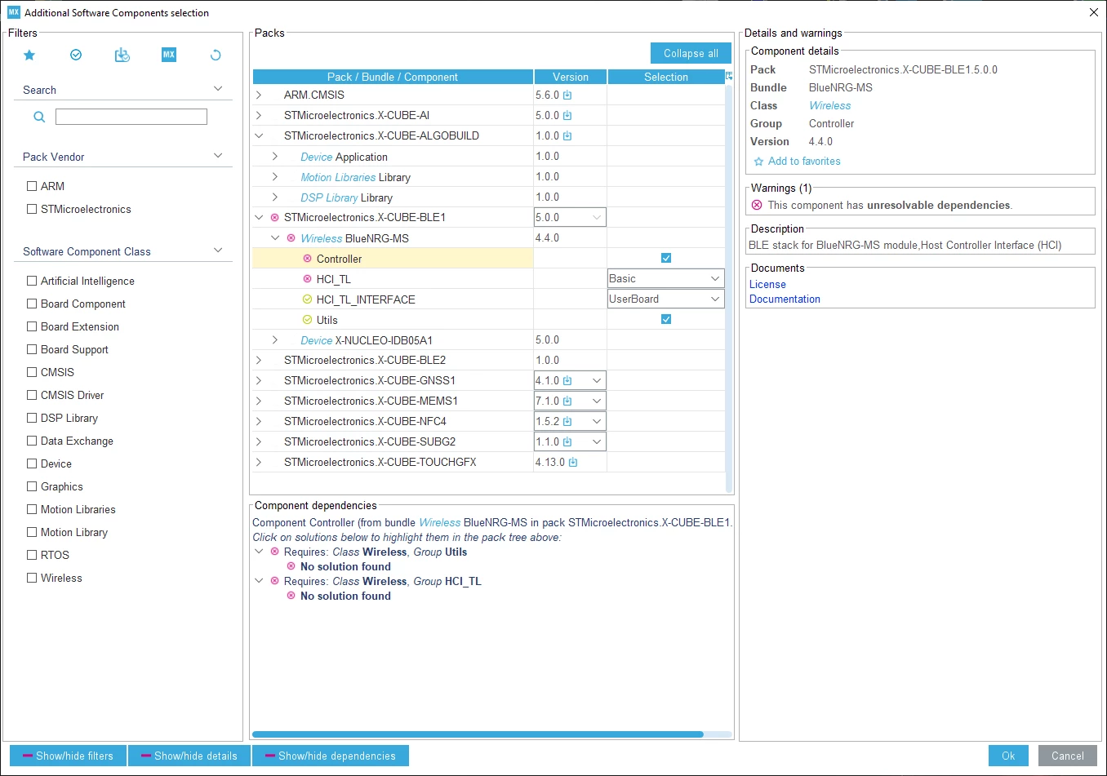The height and width of the screenshot is (776, 1107).
Task: Uncheck the Controller selection checkbox
Action: click(666, 258)
